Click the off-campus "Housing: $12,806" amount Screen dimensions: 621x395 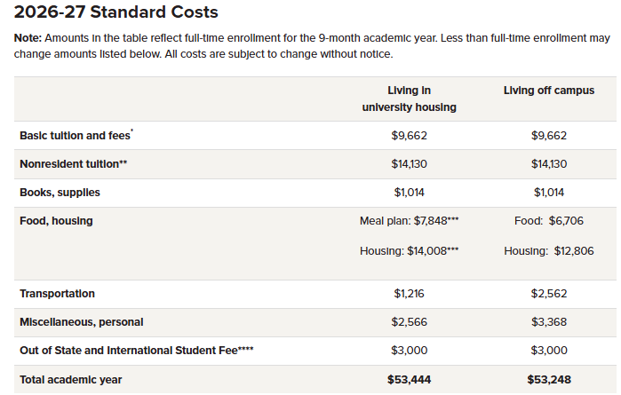(548, 251)
